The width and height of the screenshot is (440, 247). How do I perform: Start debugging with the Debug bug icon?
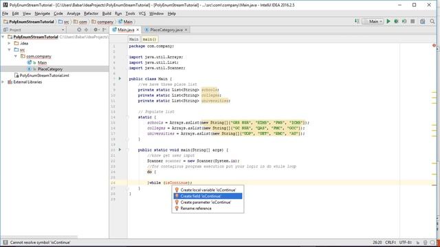[396, 21]
